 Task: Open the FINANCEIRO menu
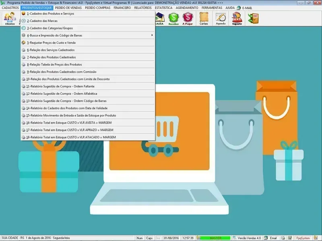(122, 8)
